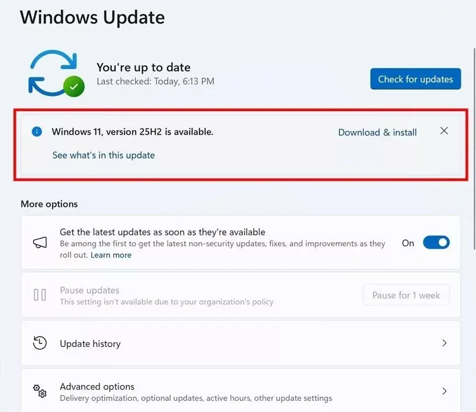
Task: Click the pause icon next to Pause updates
Action: 40,295
